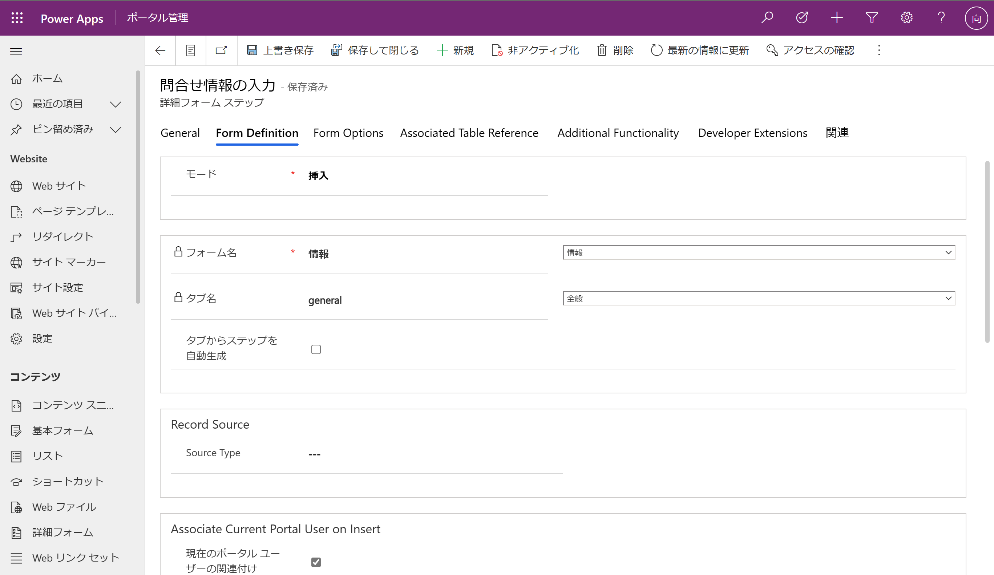The height and width of the screenshot is (575, 994).
Task: Switch to the Form Options tab
Action: (x=348, y=133)
